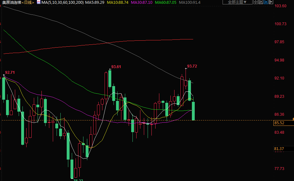Click the 93.72 high price marker

point(192,66)
